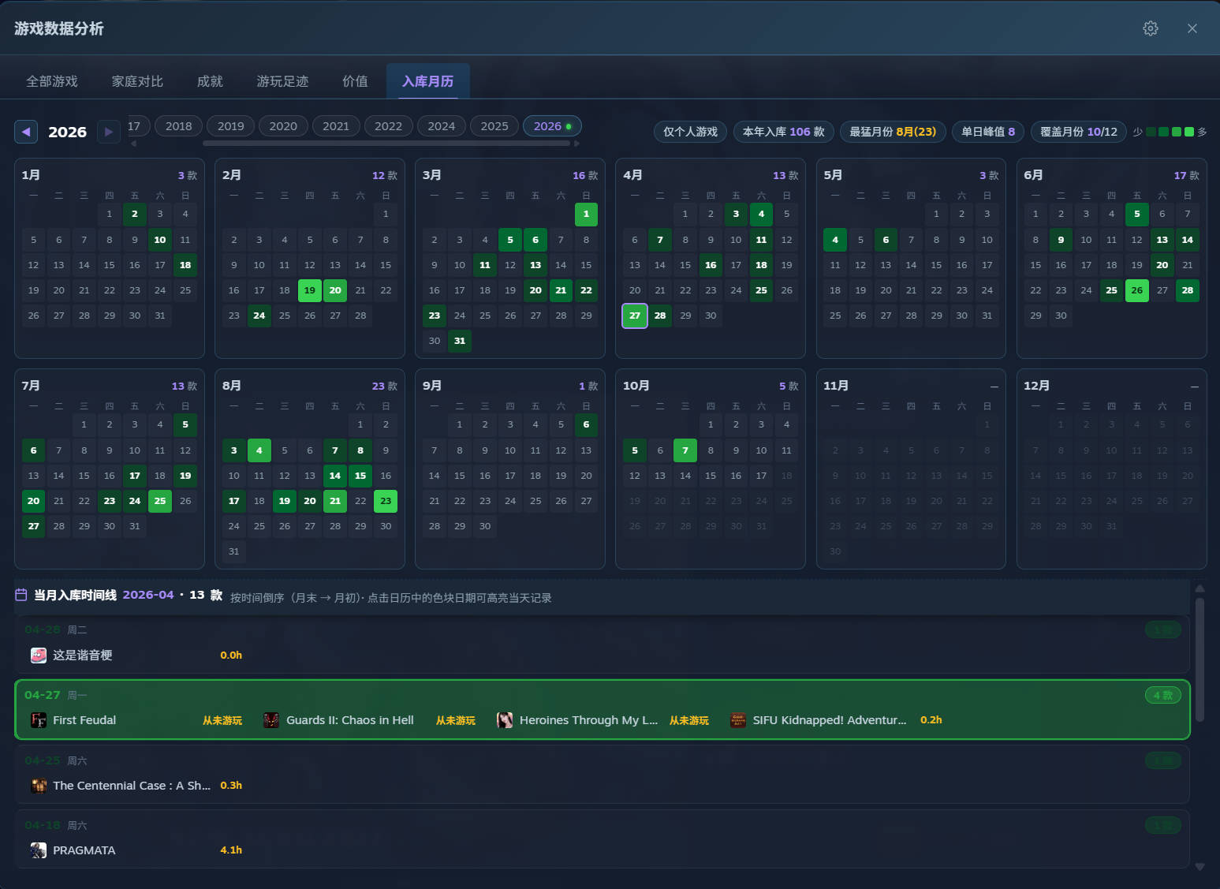The height and width of the screenshot is (889, 1220).
Task: Click the 这是谐音梗 game icon
Action: coord(39,656)
